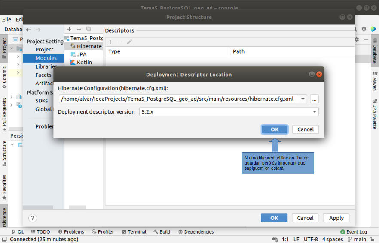Open the Event Log
The height and width of the screenshot is (243, 379).
click(354, 232)
